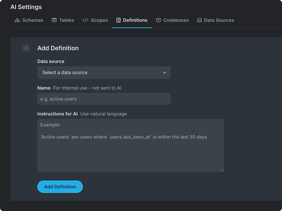
Task: Click the cube icon beside Codebases
Action: coord(158,20)
